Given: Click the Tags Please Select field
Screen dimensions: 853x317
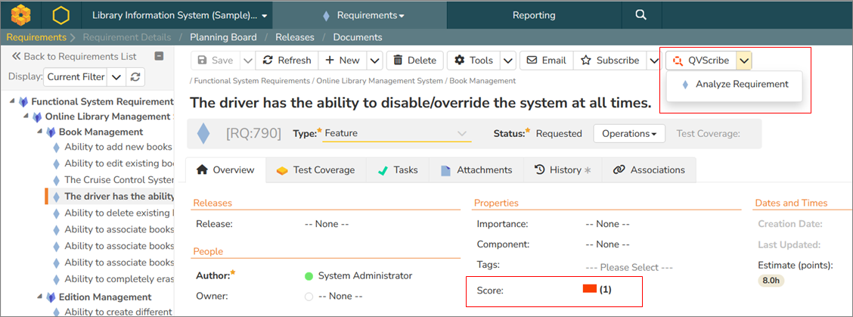Looking at the screenshot, I should tap(628, 267).
